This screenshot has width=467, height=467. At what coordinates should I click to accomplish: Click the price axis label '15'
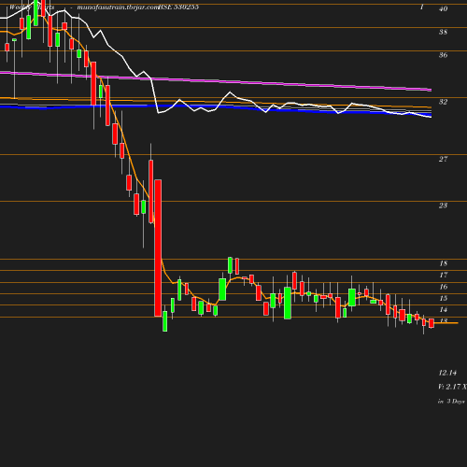pos(444,298)
